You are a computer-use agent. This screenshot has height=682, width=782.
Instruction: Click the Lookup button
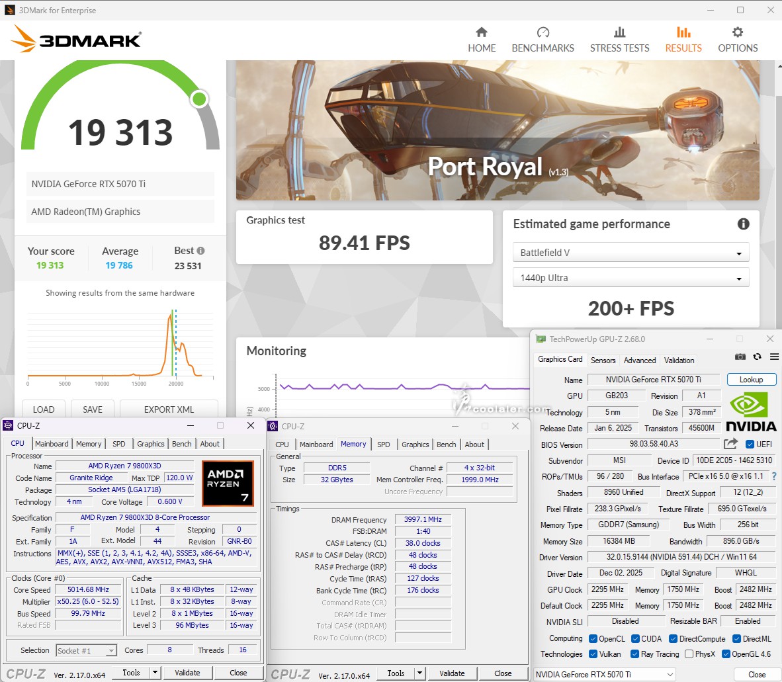(x=751, y=380)
